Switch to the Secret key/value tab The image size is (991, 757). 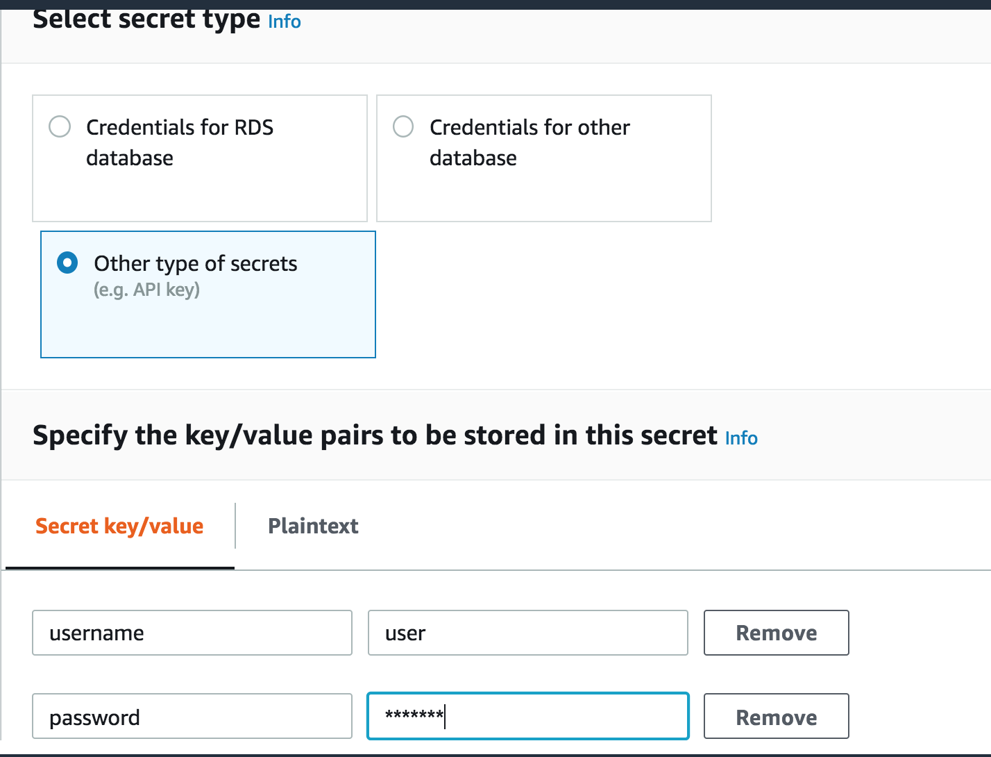[119, 526]
